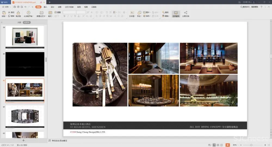Viewport: 272px width, 147px height.
Task: Expand the font name combo box
Action: tap(75, 12)
